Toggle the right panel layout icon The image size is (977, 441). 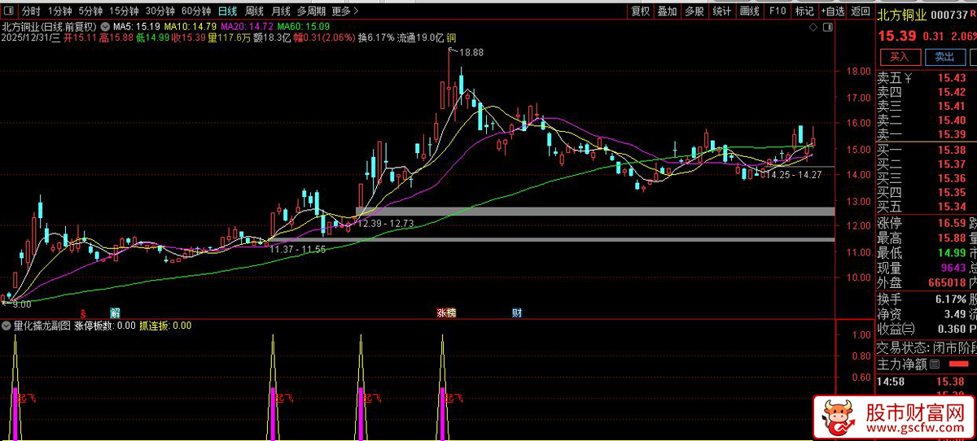pyautogui.click(x=828, y=28)
